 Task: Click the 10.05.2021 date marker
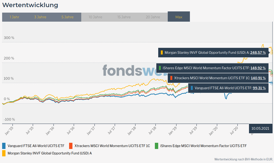261,128
